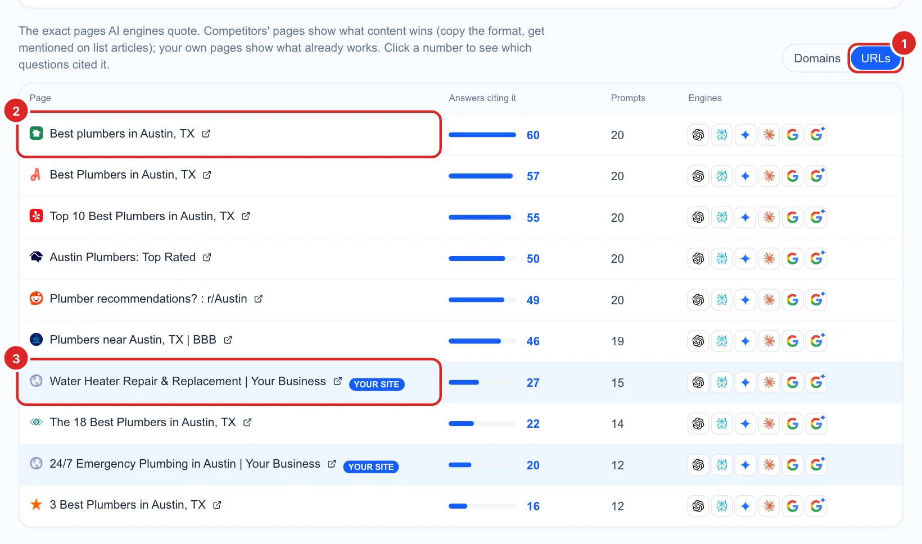Open external link beside 24/7 Emergency Plumbing page
Screen dimensions: 922x544
332,464
